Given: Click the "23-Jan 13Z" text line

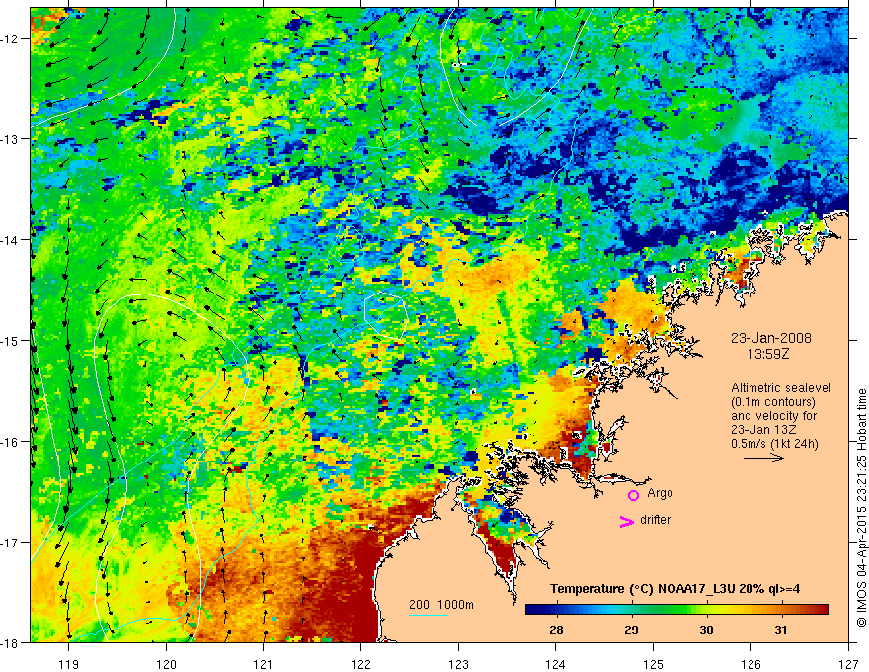Looking at the screenshot, I should [x=765, y=430].
